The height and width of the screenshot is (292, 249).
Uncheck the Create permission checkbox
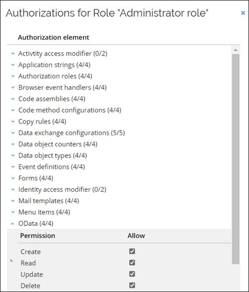(132, 251)
